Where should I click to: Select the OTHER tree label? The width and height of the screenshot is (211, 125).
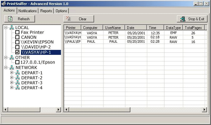pyautogui.click(x=23, y=58)
